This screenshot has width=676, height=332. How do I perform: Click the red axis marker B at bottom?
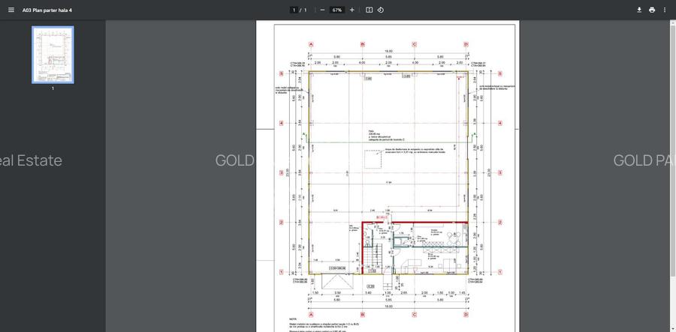coord(362,315)
